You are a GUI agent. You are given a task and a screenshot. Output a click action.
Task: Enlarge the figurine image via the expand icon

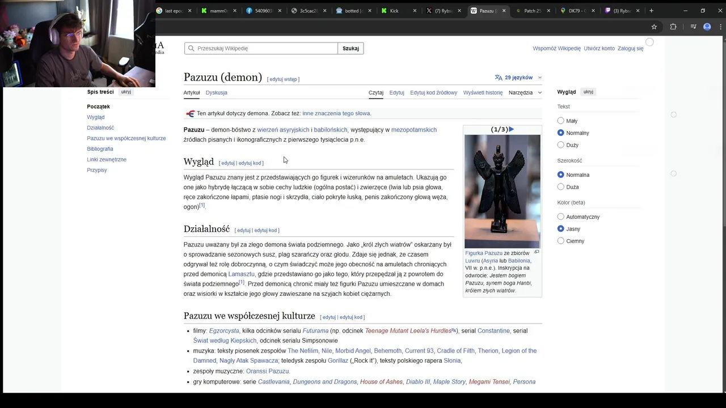tap(537, 252)
